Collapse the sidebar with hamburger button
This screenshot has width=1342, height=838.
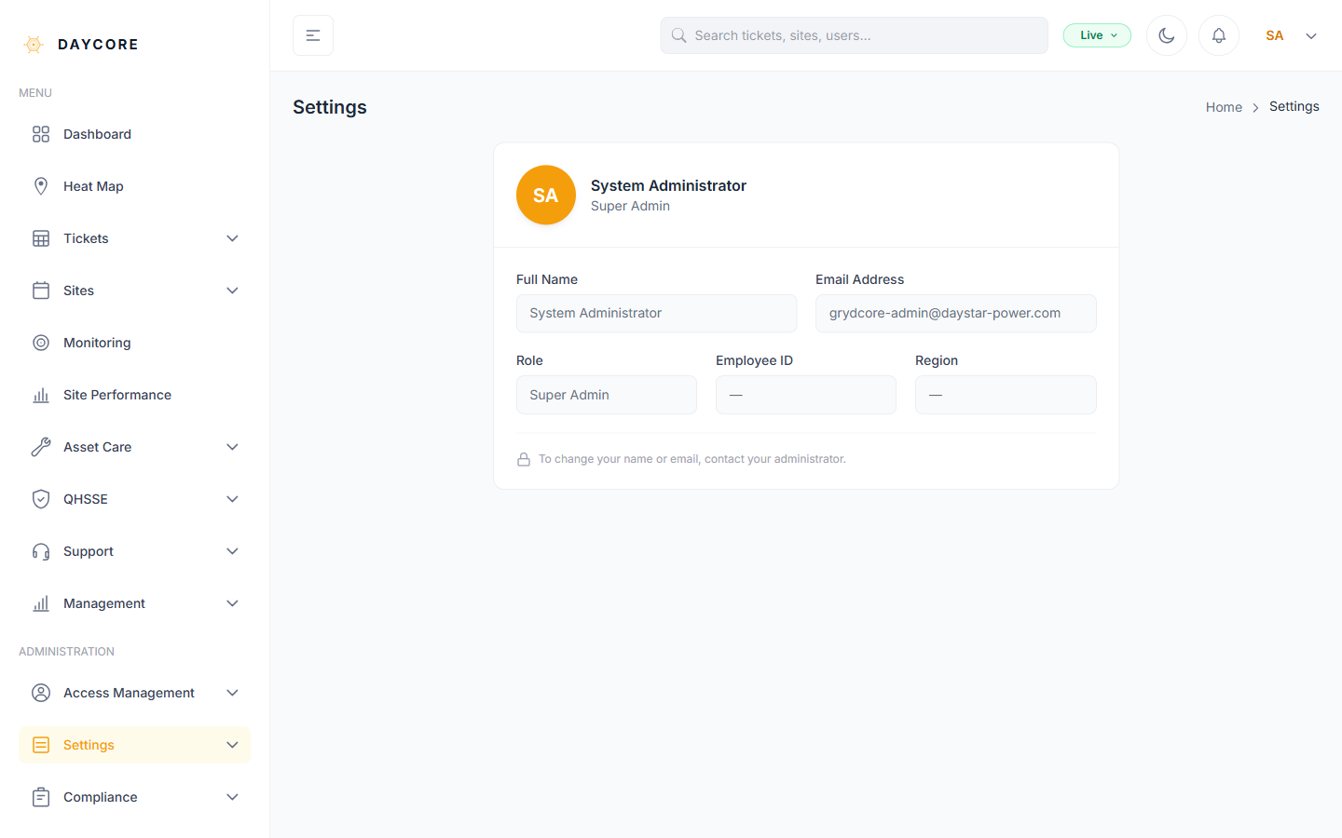[313, 35]
